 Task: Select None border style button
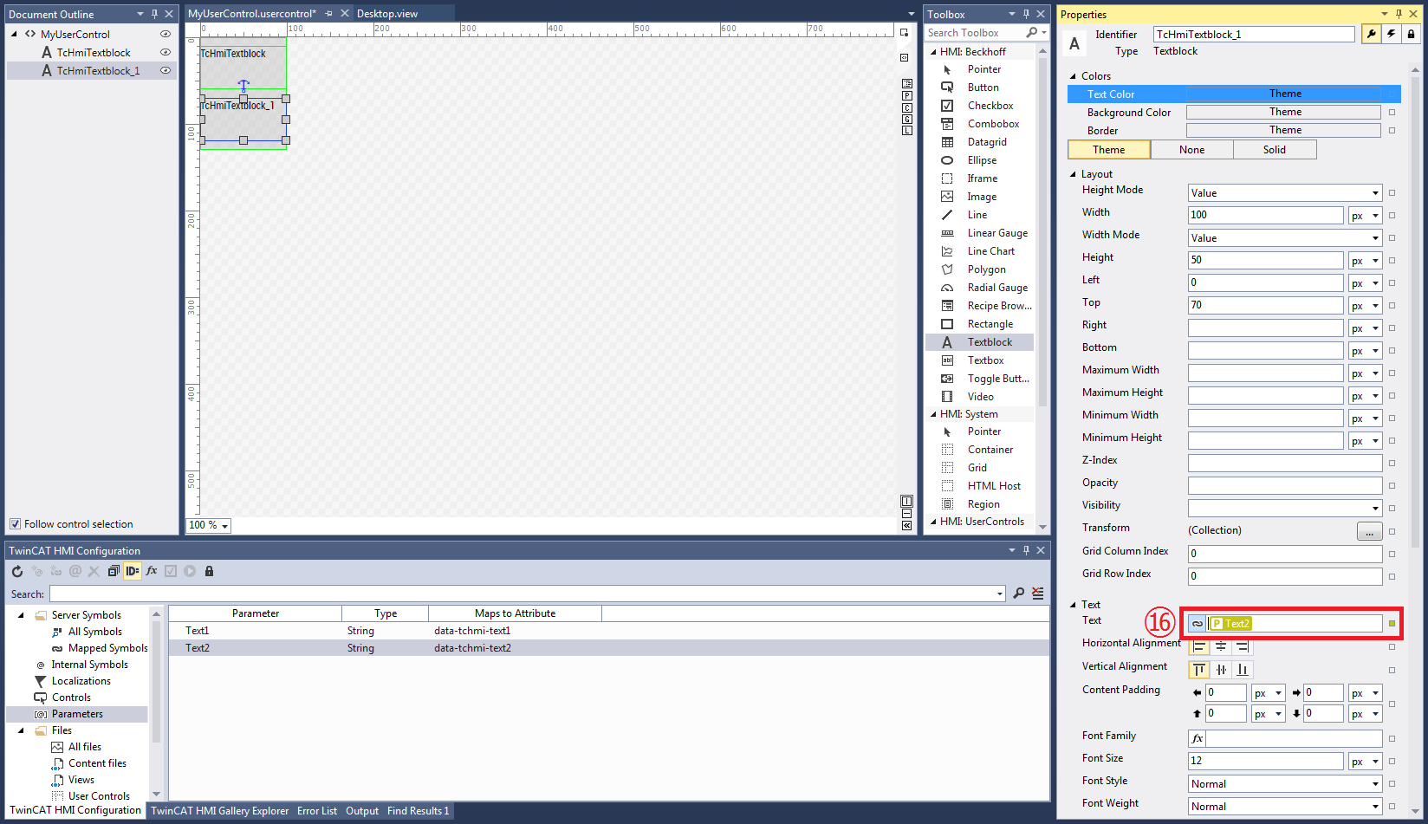(x=1191, y=150)
